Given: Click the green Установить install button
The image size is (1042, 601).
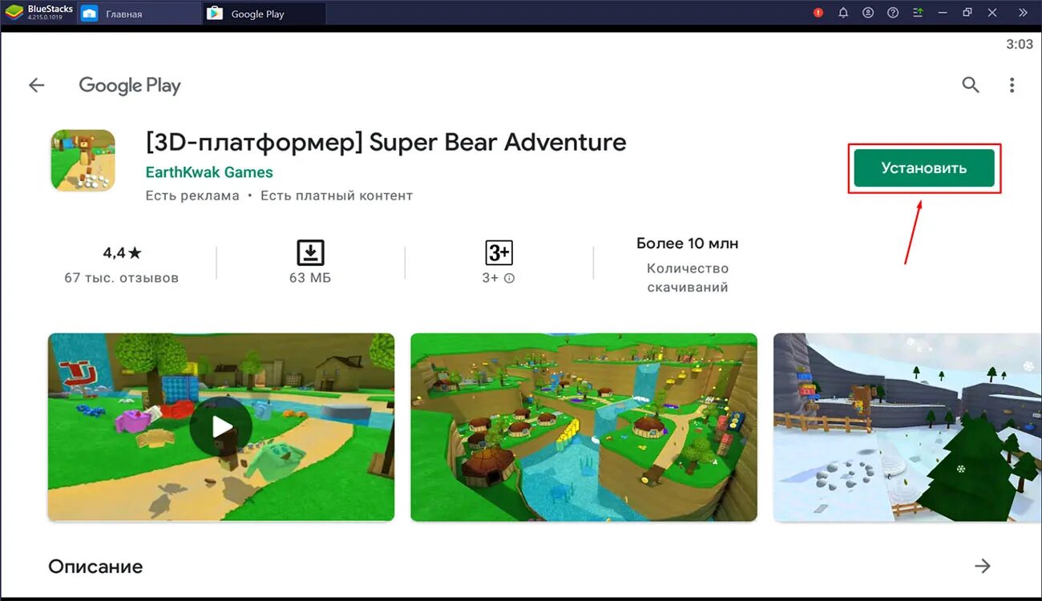Looking at the screenshot, I should tap(924, 168).
